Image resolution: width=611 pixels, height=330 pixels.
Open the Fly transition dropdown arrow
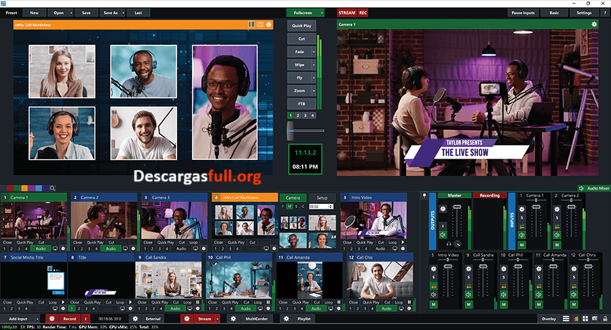314,78
